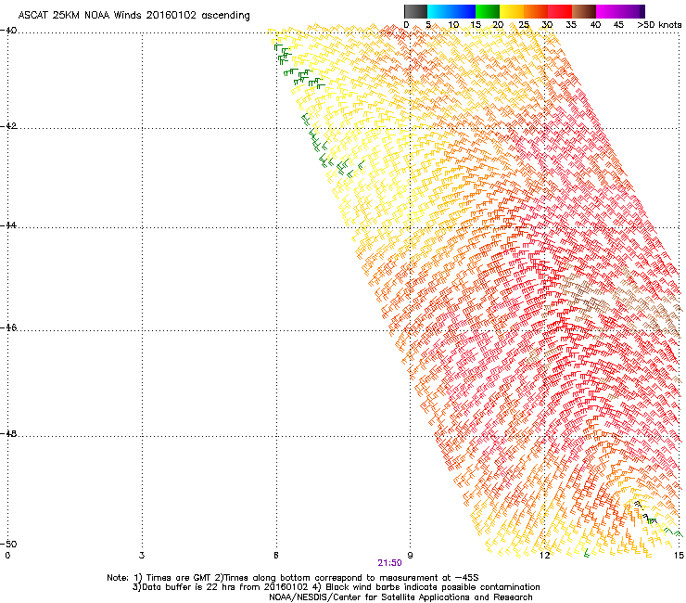Click the purple time stamp '21:50'
The width and height of the screenshot is (686, 603).
tap(389, 563)
